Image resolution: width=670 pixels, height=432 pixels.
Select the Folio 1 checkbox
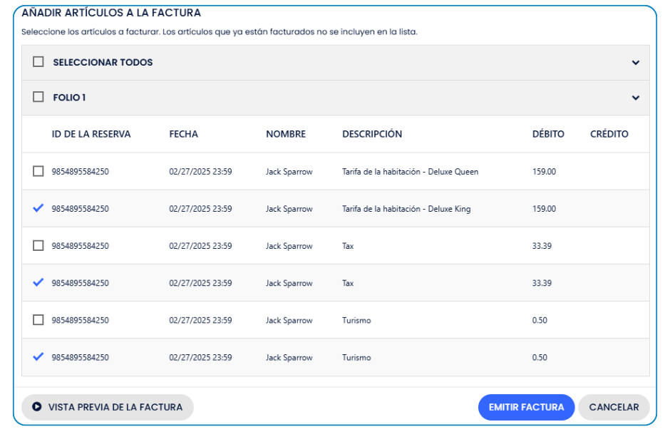coord(38,98)
